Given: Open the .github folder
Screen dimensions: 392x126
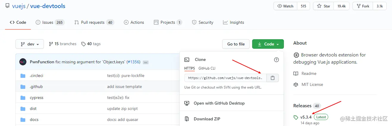Looking at the screenshot, I should [x=36, y=86].
